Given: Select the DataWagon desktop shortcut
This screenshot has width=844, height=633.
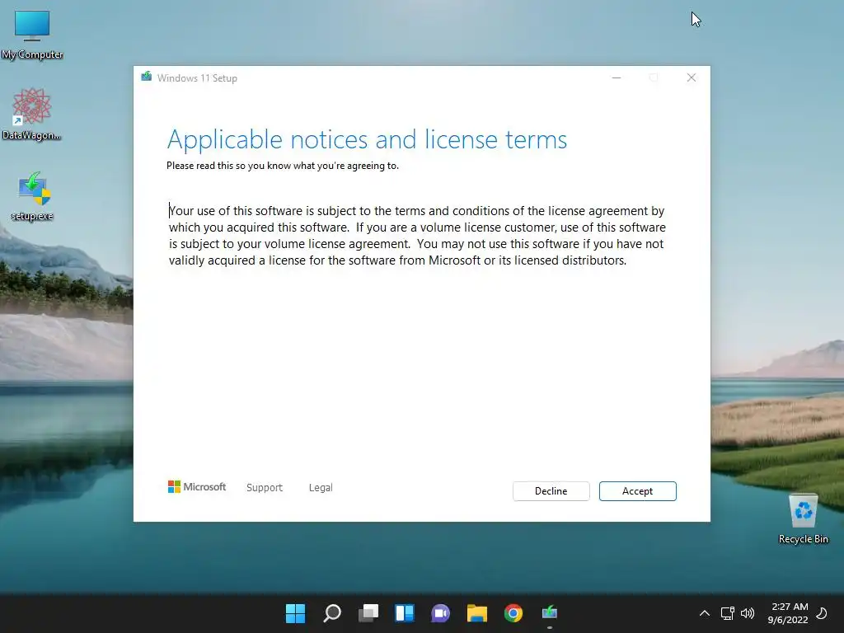Looking at the screenshot, I should tap(32, 115).
